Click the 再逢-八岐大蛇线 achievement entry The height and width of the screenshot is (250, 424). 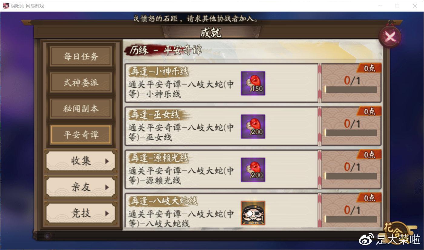(x=221, y=211)
